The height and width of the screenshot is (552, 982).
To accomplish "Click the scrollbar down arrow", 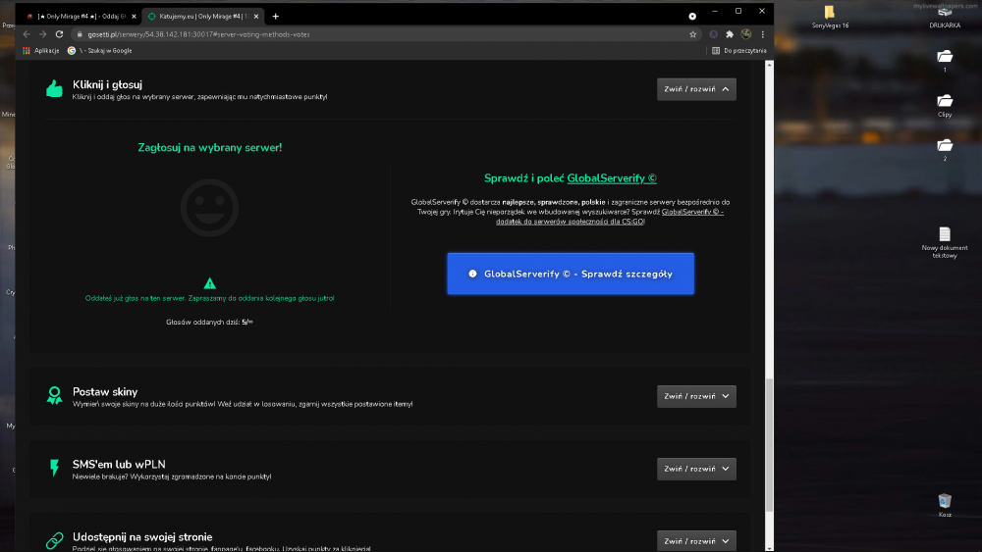I will point(769,548).
